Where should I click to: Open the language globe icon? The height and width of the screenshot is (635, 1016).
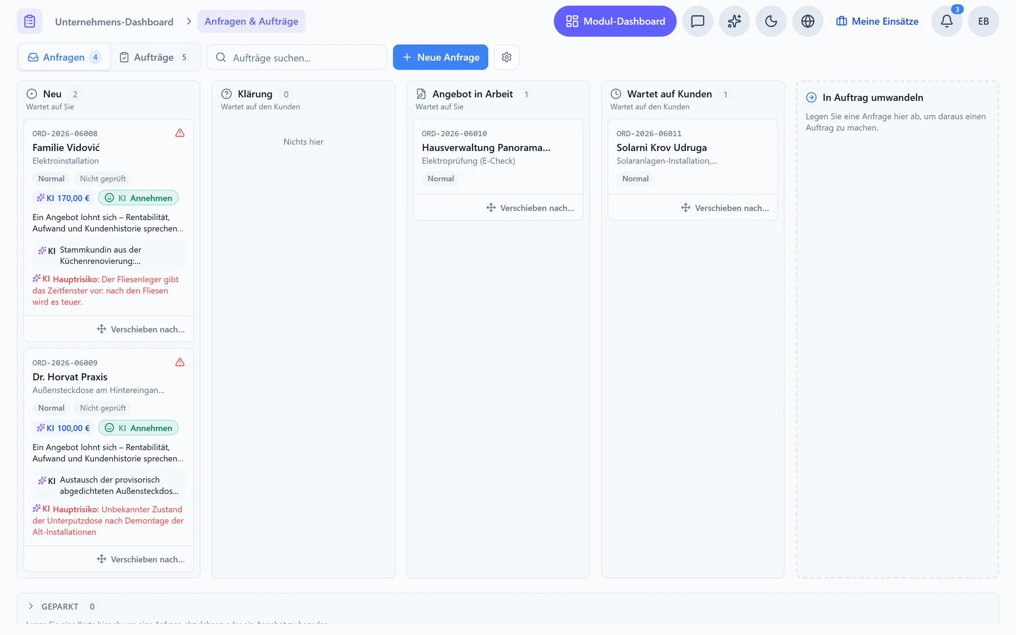808,21
